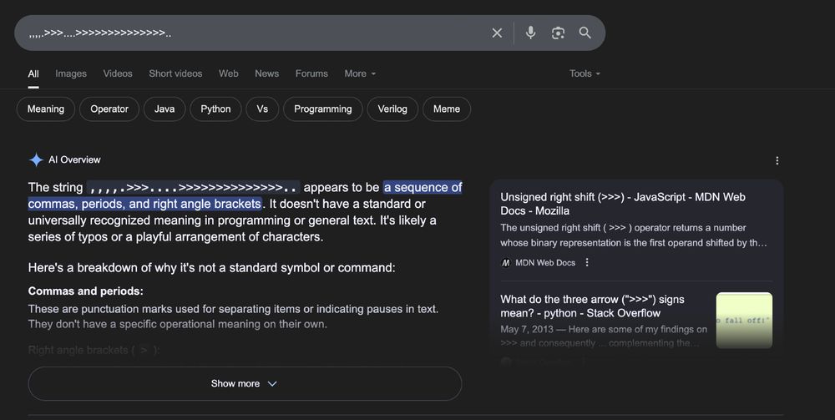
Task: Click the MDN Web Docs source label
Action: coord(544,262)
